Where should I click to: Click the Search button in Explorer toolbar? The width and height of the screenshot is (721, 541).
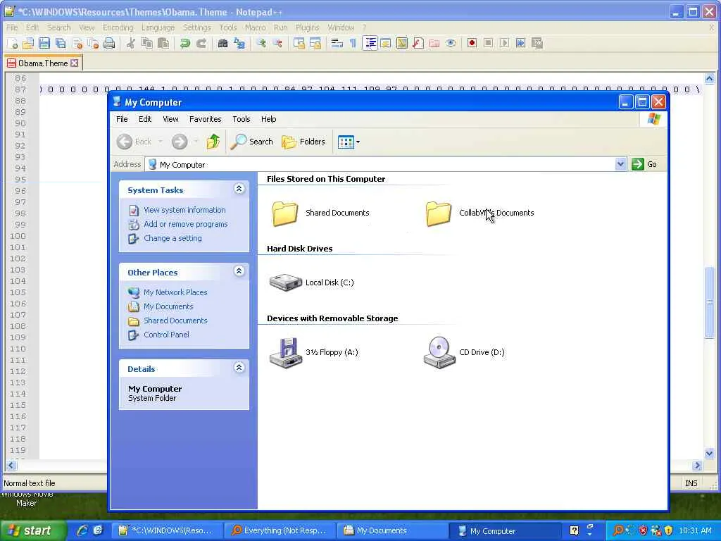(252, 142)
